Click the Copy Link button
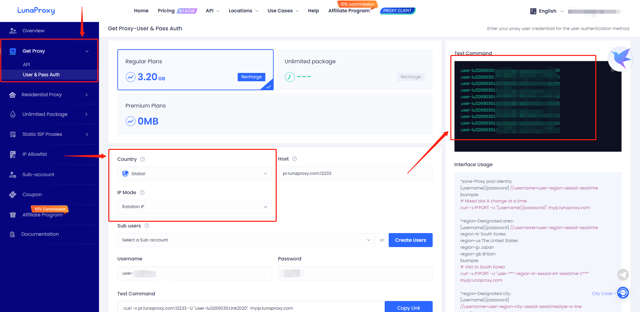 [x=408, y=308]
